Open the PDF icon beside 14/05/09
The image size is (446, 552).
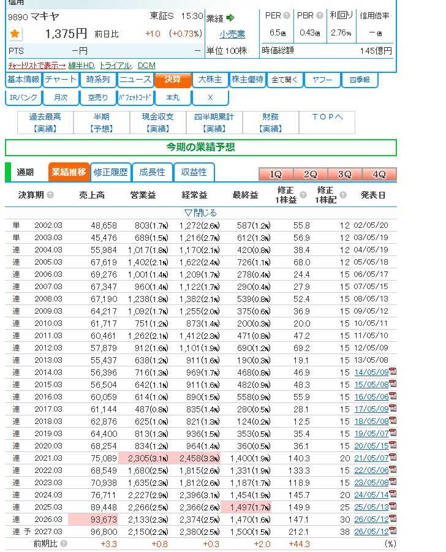[x=393, y=372]
